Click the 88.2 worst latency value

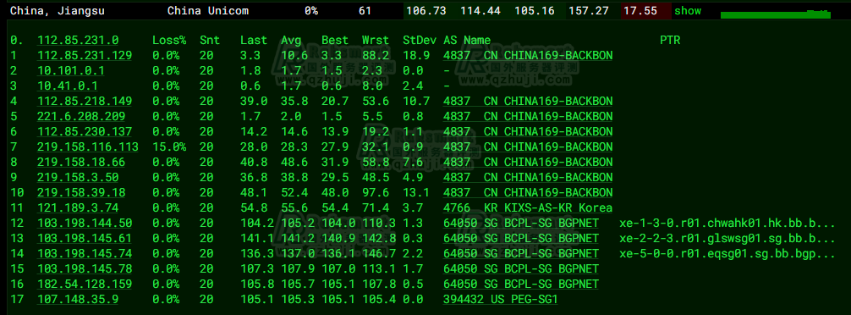click(x=376, y=55)
